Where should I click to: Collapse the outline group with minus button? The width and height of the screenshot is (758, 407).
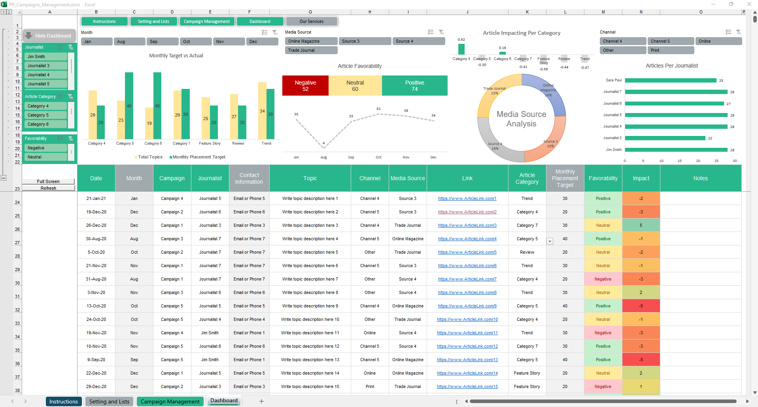click(4, 178)
